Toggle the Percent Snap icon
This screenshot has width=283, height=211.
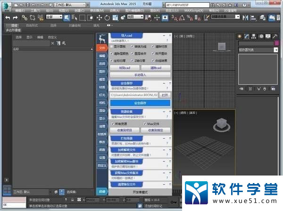click(x=190, y=18)
